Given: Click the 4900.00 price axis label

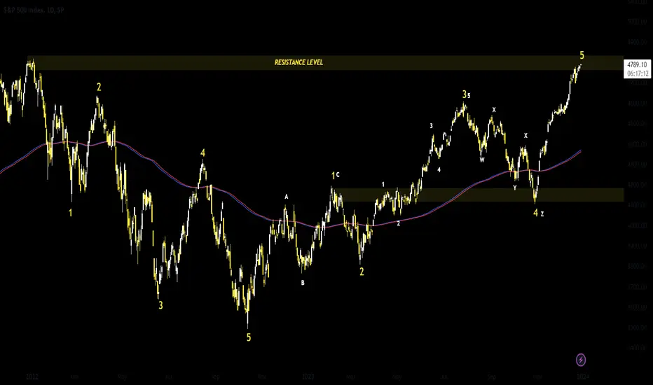Looking at the screenshot, I should (x=637, y=42).
